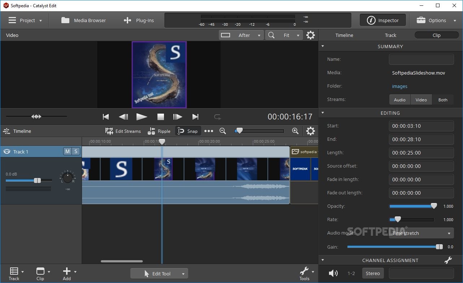Open the Audio mode Time stretch dropdown
Viewport: 463px width, 283px height.
coord(421,233)
